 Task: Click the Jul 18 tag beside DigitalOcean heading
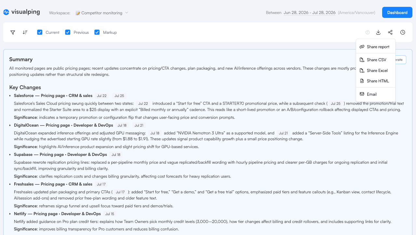tap(122, 125)
